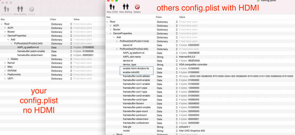Viewport: 295px width, 135px height.
Task: Select device-id row
Action: coord(200,61)
